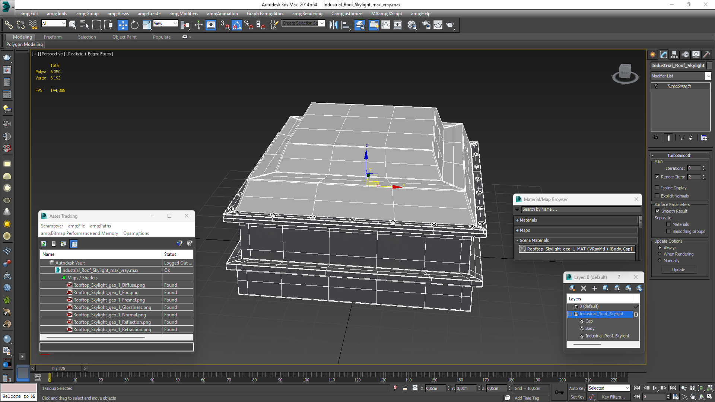This screenshot has height=402, width=715.
Task: Switch to the Freeform ribbon tab
Action: 53,37
